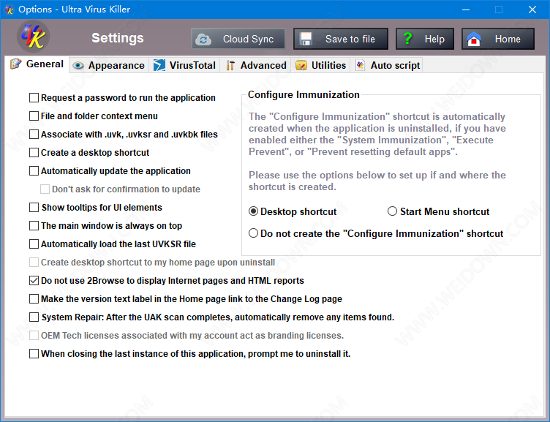This screenshot has width=550, height=422.
Task: Click the Auto script tab icon
Action: pos(361,65)
